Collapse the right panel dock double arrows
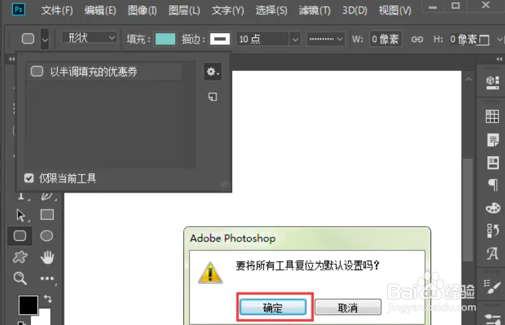Image resolution: width=505 pixels, height=325 pixels. pyautogui.click(x=499, y=59)
